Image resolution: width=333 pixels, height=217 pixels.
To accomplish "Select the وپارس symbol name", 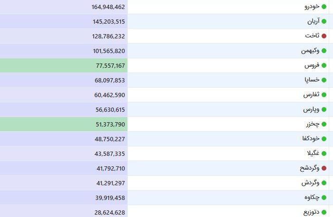I will (x=311, y=109).
